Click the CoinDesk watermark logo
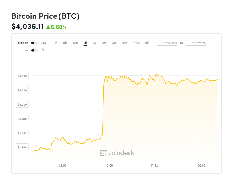This screenshot has height=185, width=233. [x=117, y=153]
